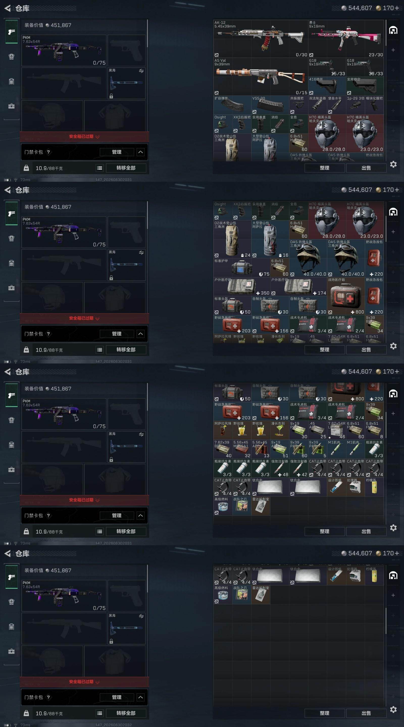Select the 强效注射器 showing 48

click(x=280, y=468)
